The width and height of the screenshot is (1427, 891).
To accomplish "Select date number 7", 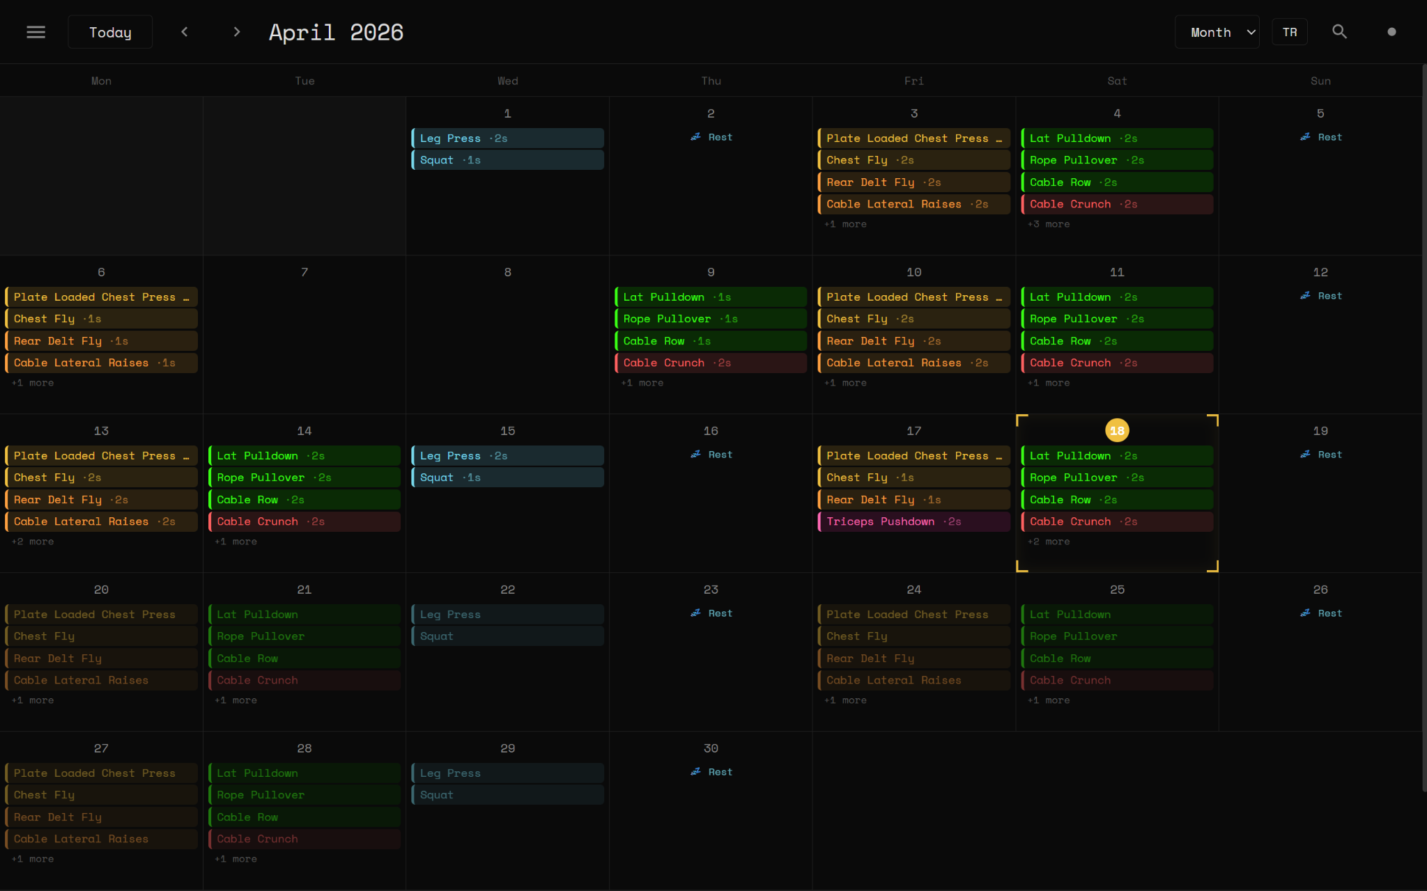I will tap(304, 272).
